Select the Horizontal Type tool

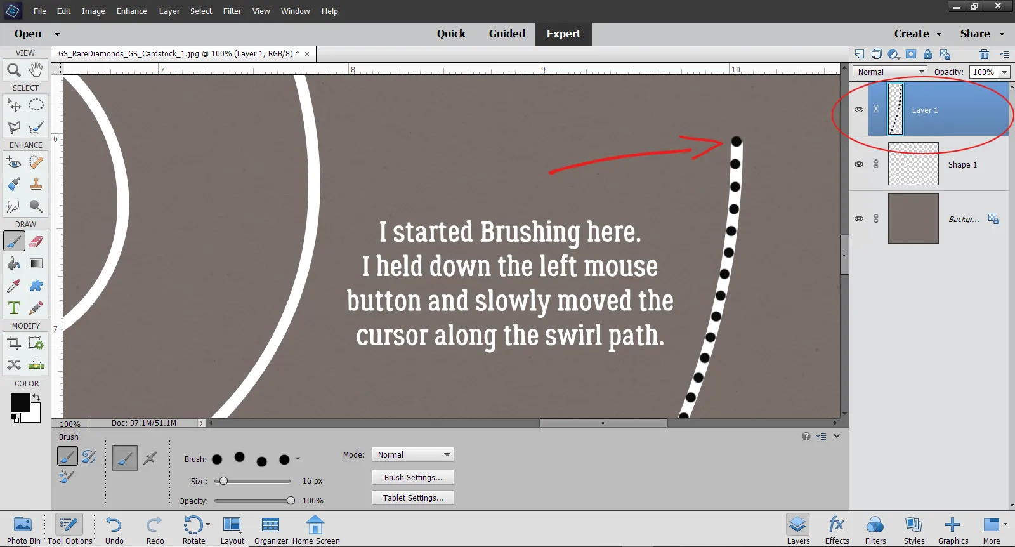pos(13,308)
